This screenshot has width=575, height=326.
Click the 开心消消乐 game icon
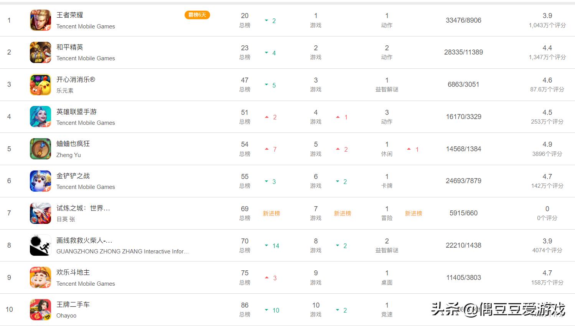click(x=40, y=84)
